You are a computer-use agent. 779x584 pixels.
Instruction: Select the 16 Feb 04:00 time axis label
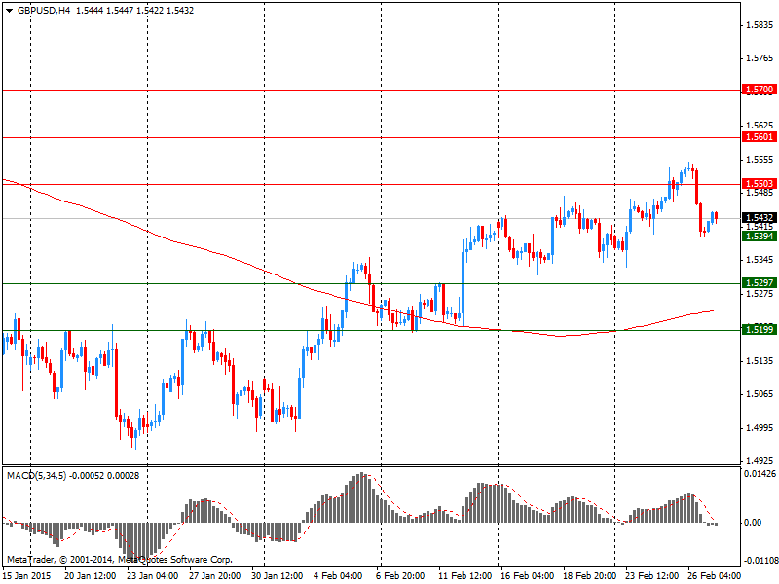(527, 576)
